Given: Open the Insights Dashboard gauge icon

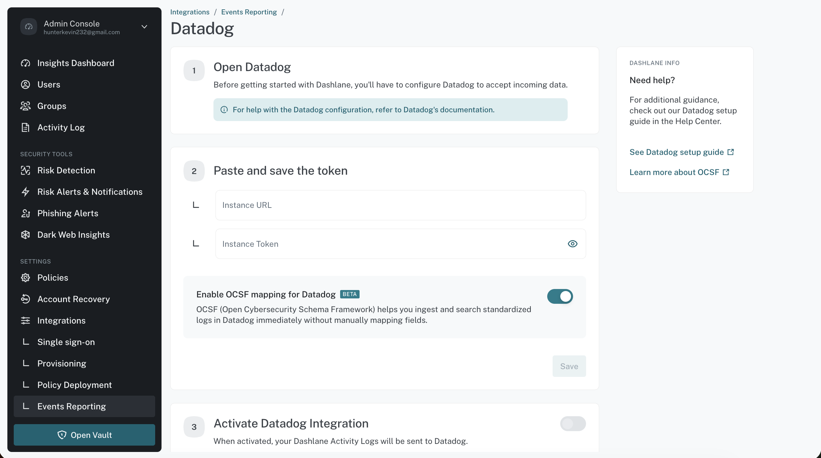Looking at the screenshot, I should [x=25, y=63].
